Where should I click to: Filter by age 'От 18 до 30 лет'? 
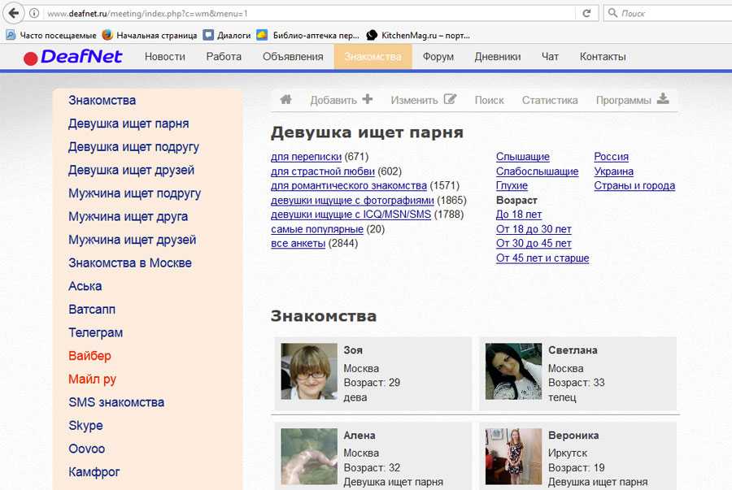534,229
